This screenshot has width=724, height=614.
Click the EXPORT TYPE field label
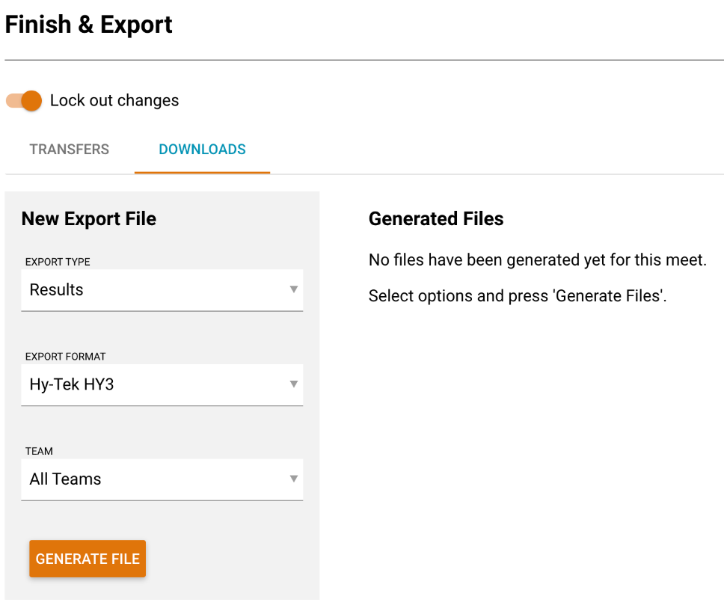[58, 263]
